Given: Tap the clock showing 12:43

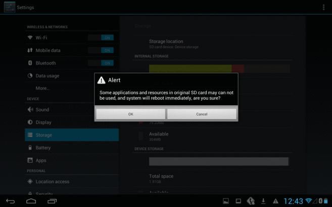Looking at the screenshot, I should pyautogui.click(x=293, y=201).
